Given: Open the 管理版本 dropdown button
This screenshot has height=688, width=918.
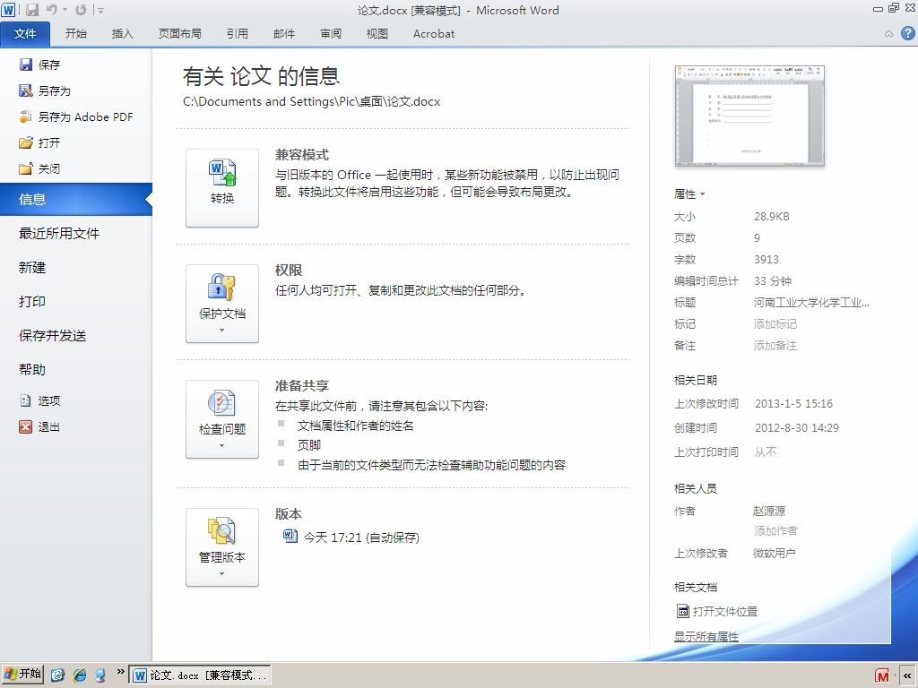Looking at the screenshot, I should coord(222,547).
